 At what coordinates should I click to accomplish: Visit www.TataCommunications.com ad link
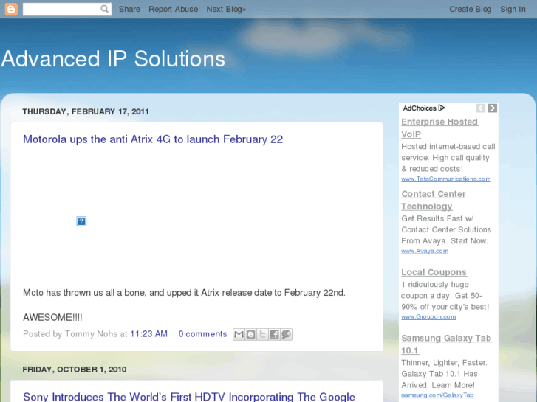coord(446,179)
